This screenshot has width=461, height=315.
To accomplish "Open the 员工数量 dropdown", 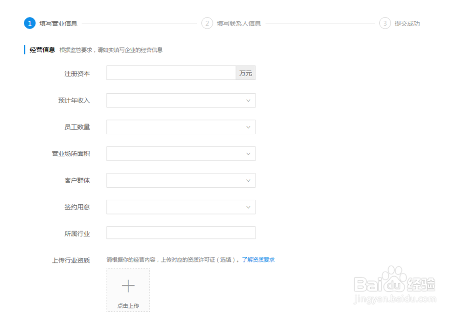I will 181,127.
